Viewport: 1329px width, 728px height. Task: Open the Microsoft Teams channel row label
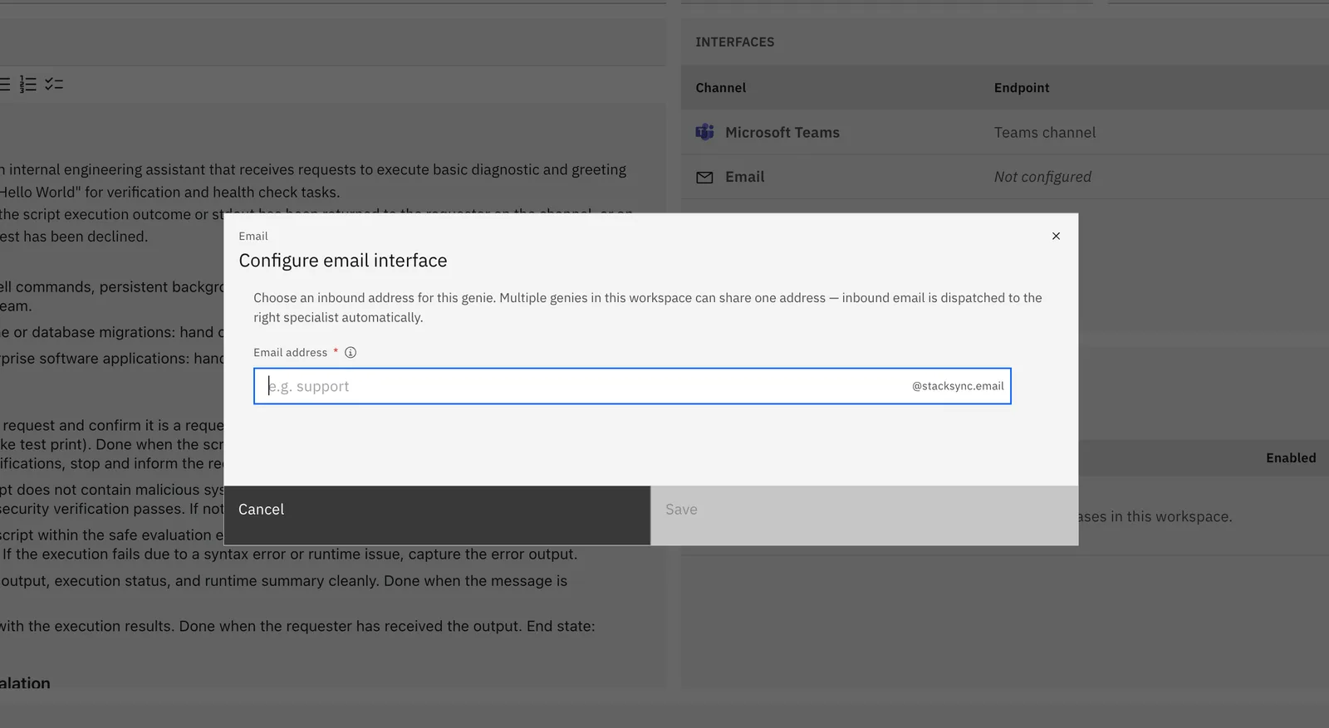tap(782, 132)
